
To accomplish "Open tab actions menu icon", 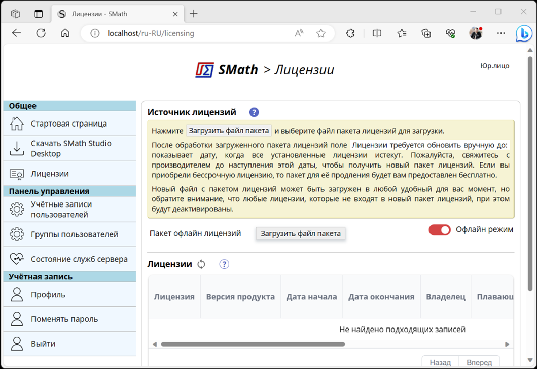I will 39,14.
